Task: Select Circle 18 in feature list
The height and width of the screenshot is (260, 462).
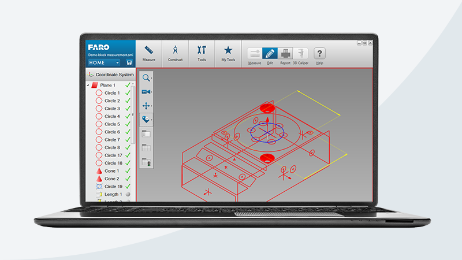Action: [x=113, y=163]
